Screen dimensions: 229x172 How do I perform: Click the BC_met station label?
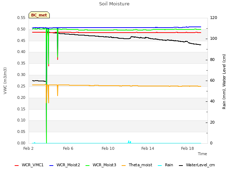[x=39, y=15]
